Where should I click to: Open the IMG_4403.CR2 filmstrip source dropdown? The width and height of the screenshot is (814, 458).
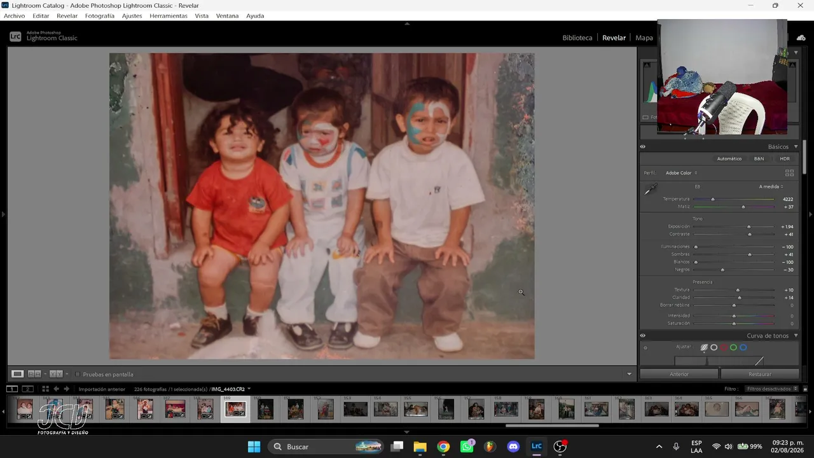tap(249, 389)
